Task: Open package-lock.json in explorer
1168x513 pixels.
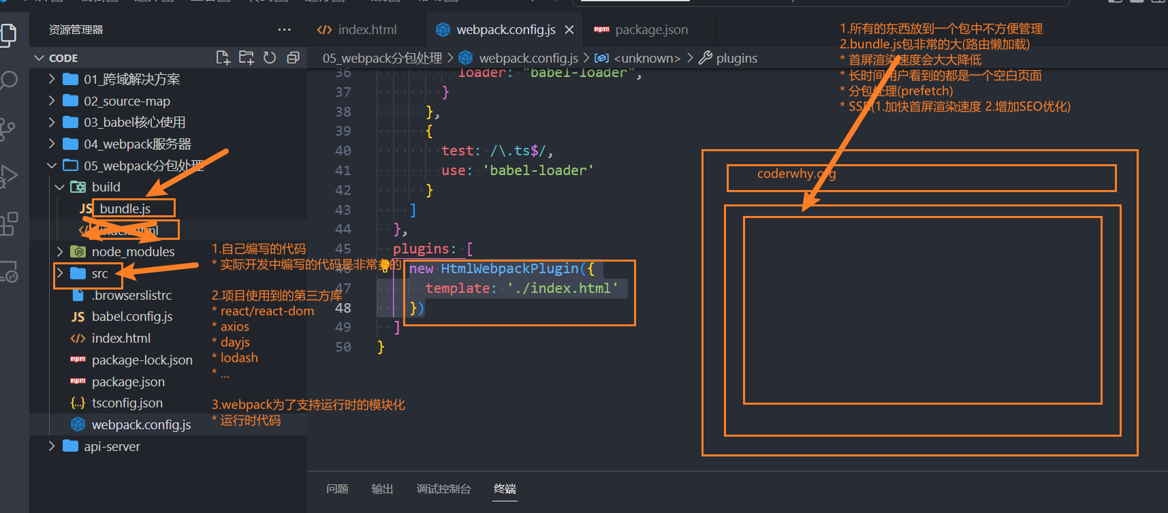Action: pos(142,360)
